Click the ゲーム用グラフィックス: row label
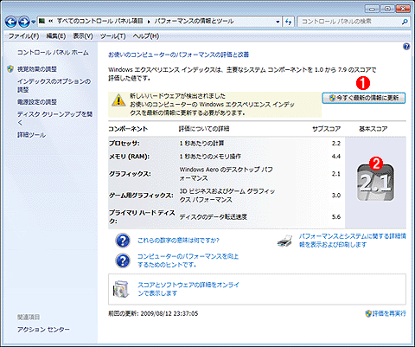Screen dimensions: 415x347 click(141, 196)
